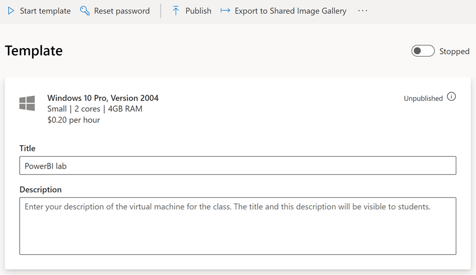Click the Windows 10 Pro, Version 2004 text

pos(103,98)
